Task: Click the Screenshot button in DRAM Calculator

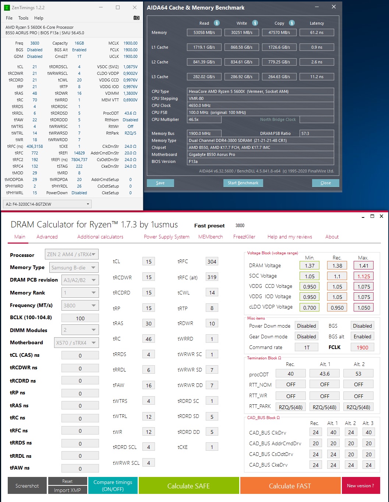Action: click(x=27, y=486)
